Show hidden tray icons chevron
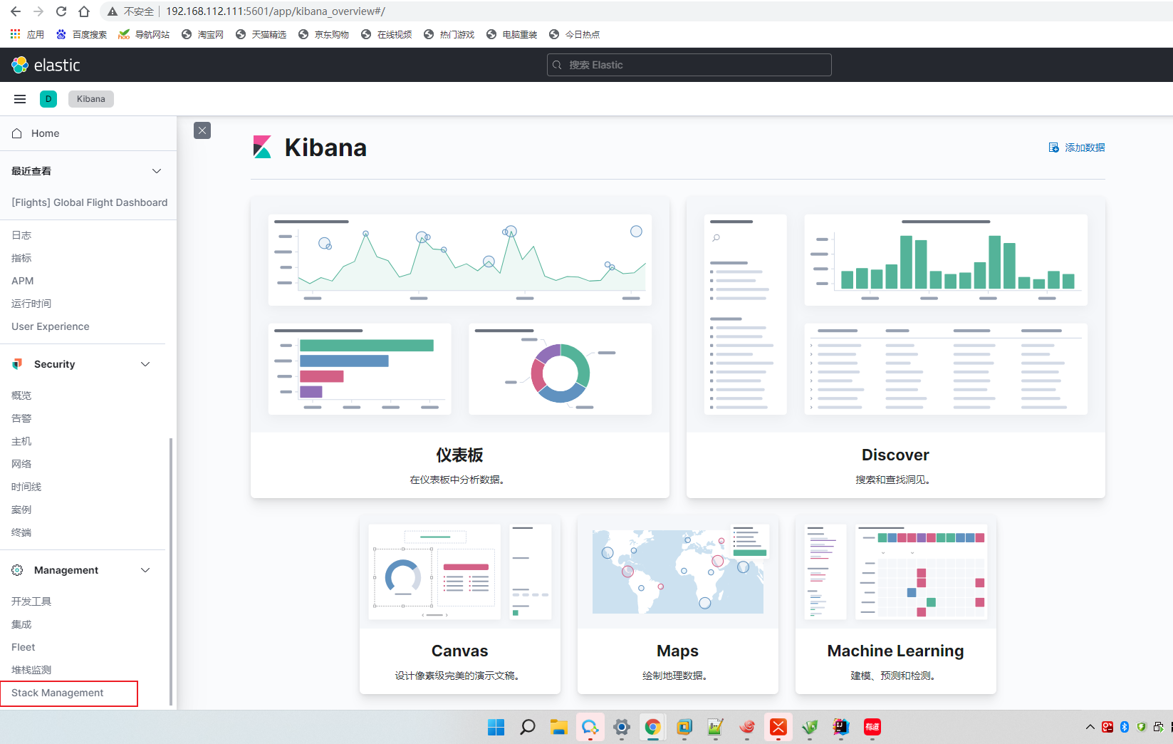Image resolution: width=1173 pixels, height=744 pixels. 1090,727
